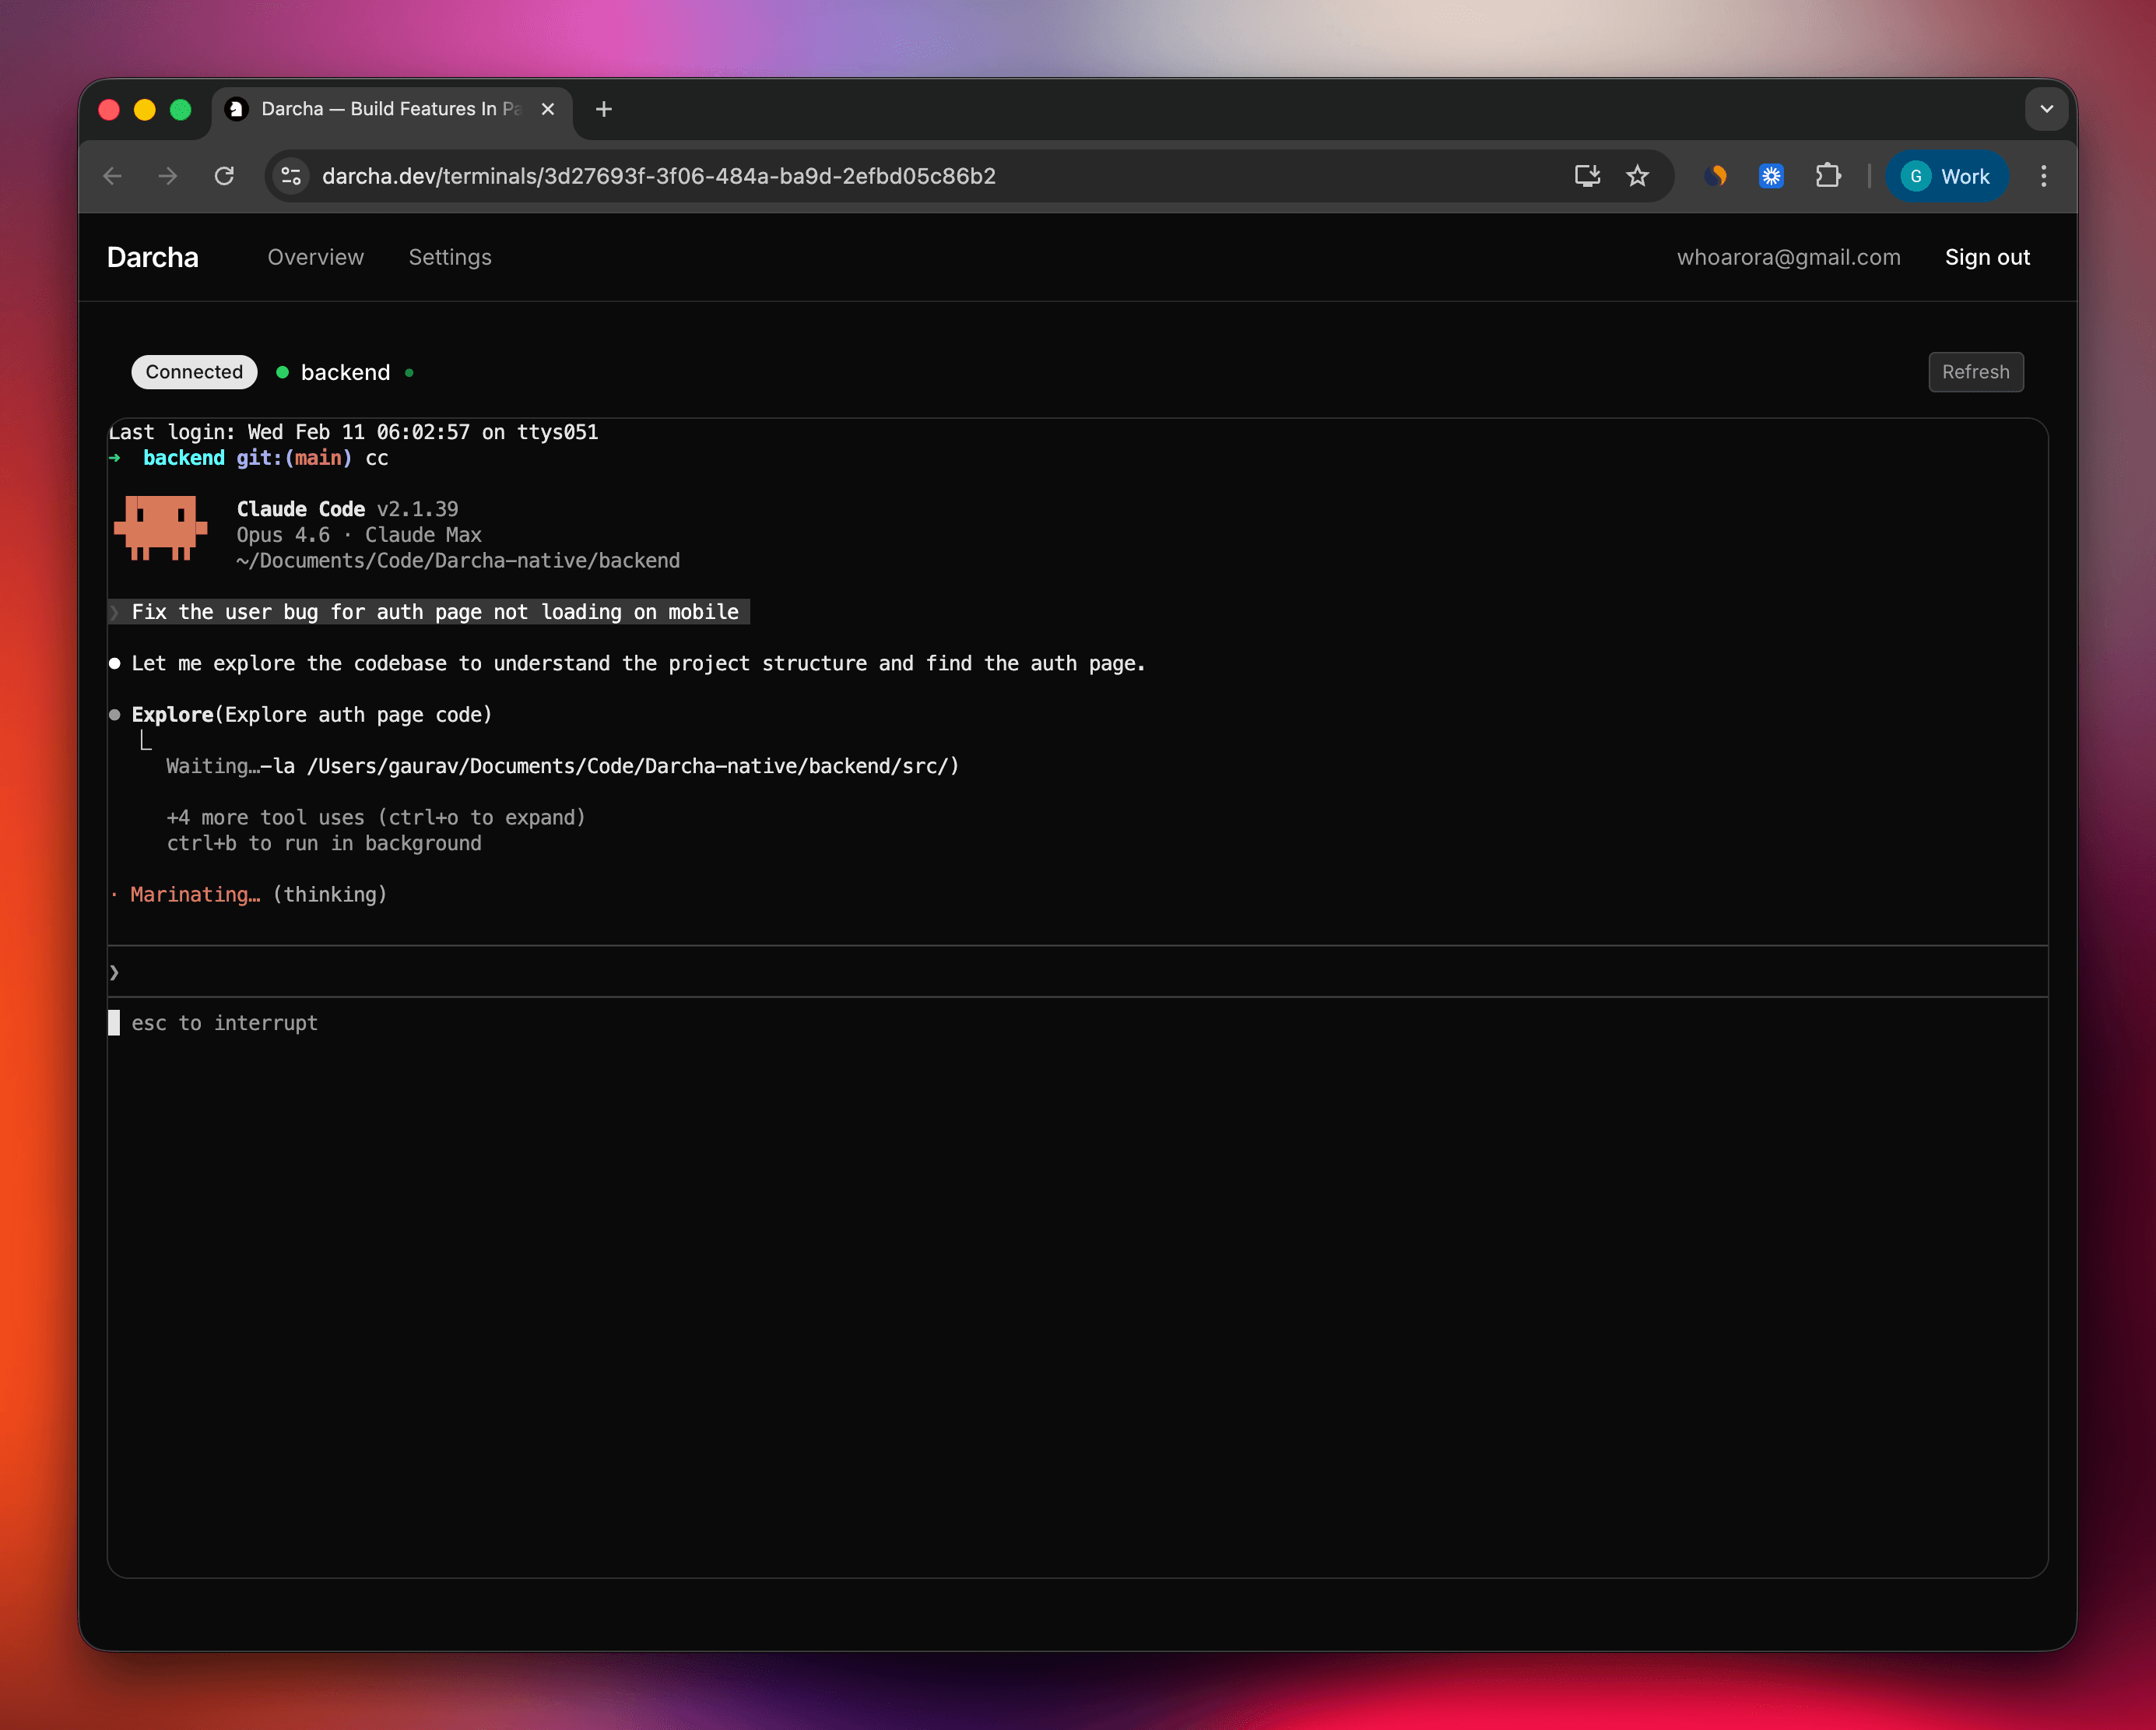Click the bookmark star in the address bar
The width and height of the screenshot is (2156, 1730).
pos(1637,176)
